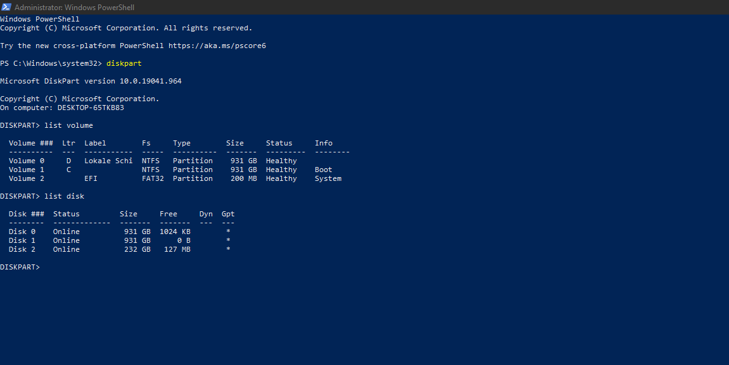Click the '127 MB' free space value
This screenshot has height=365, width=729.
tap(177, 249)
